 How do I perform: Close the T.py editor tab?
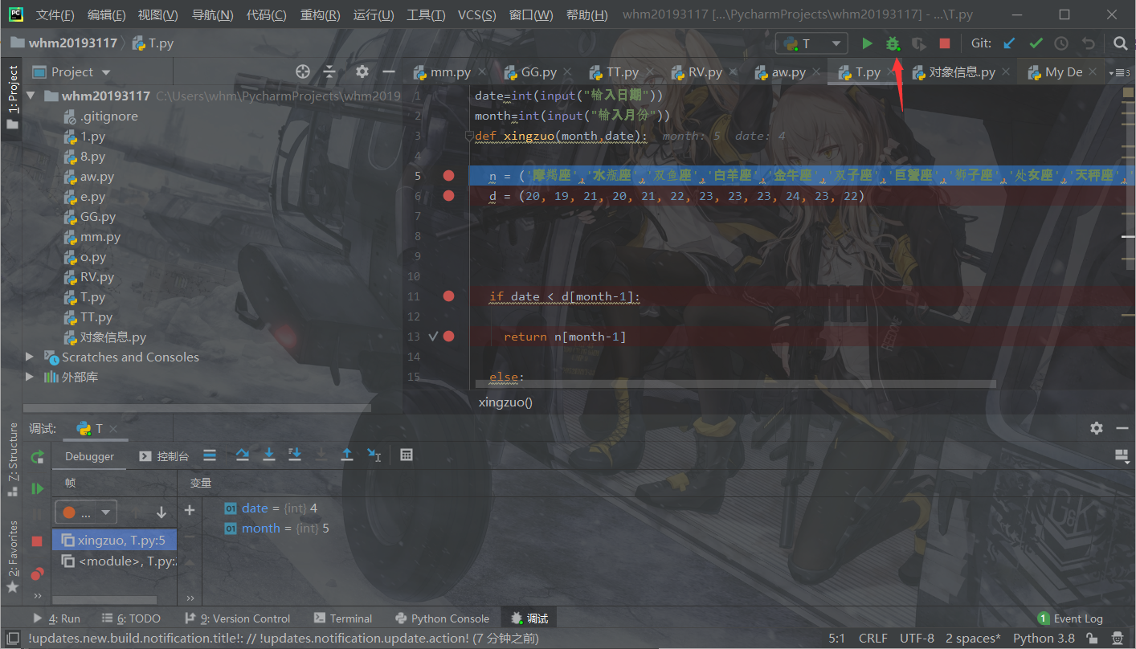[892, 72]
